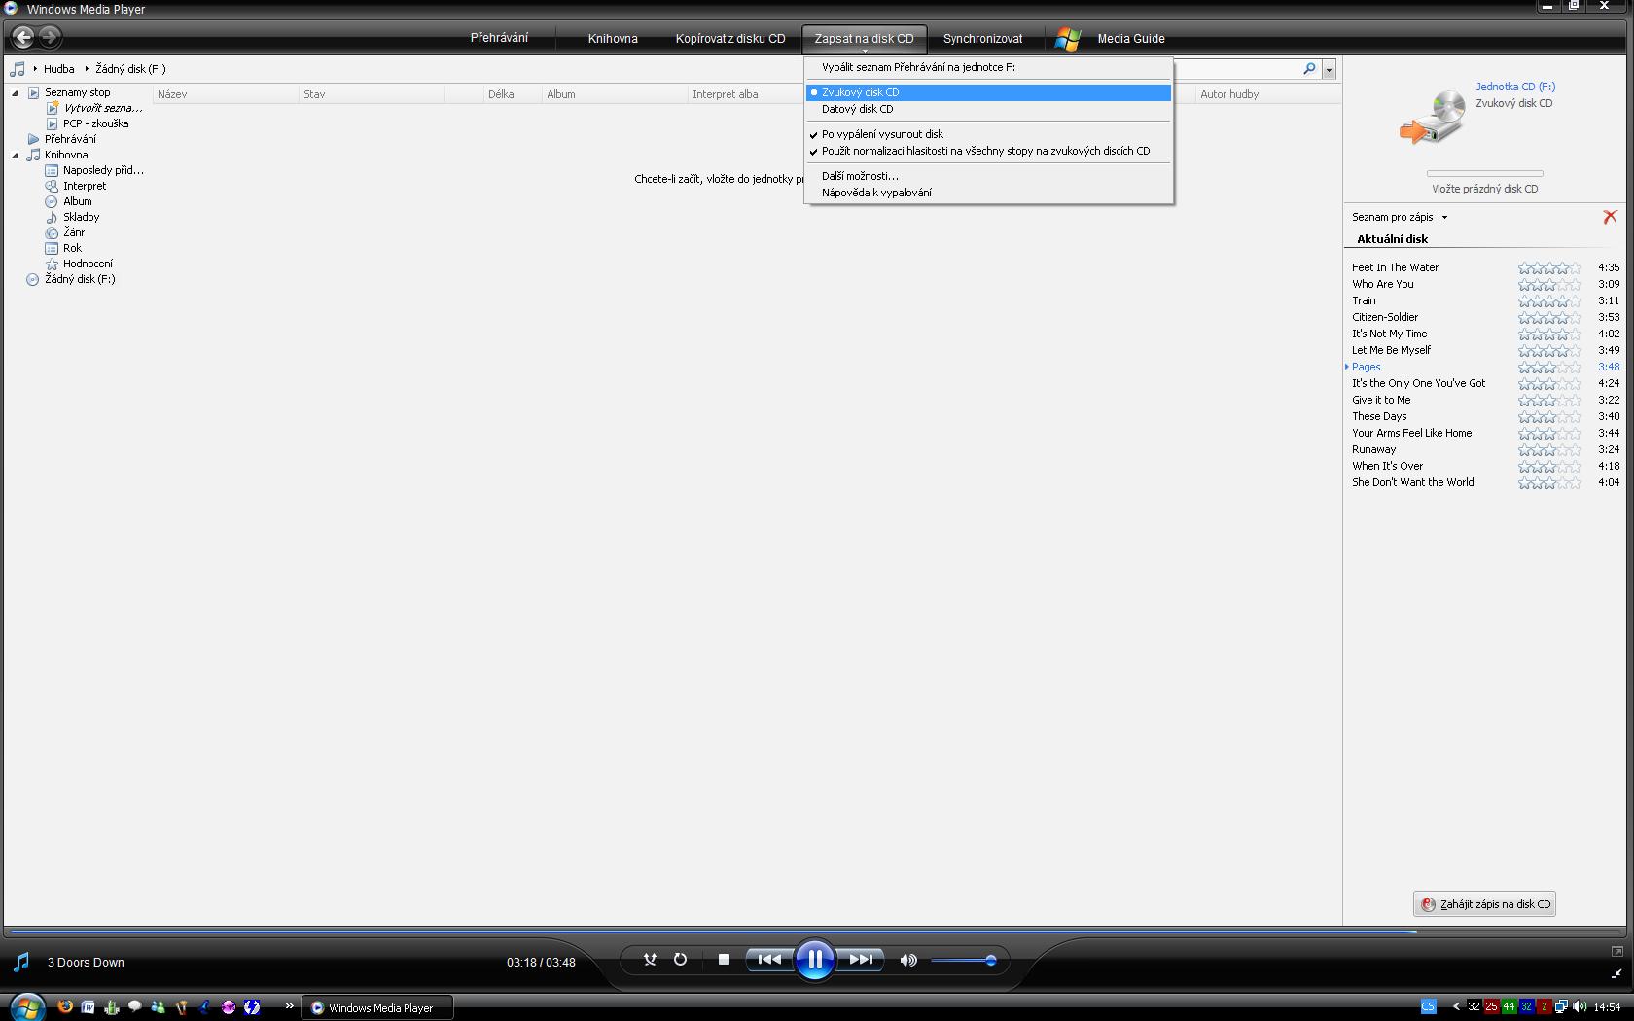Viewport: 1634px width, 1021px height.
Task: Pause the current song
Action: point(815,961)
